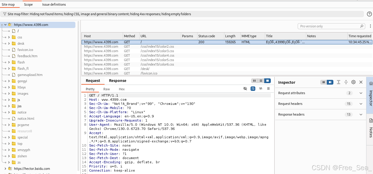The width and height of the screenshot is (373, 174).
Task: Expand the gongyi folder arrow
Action: pos(9,81)
